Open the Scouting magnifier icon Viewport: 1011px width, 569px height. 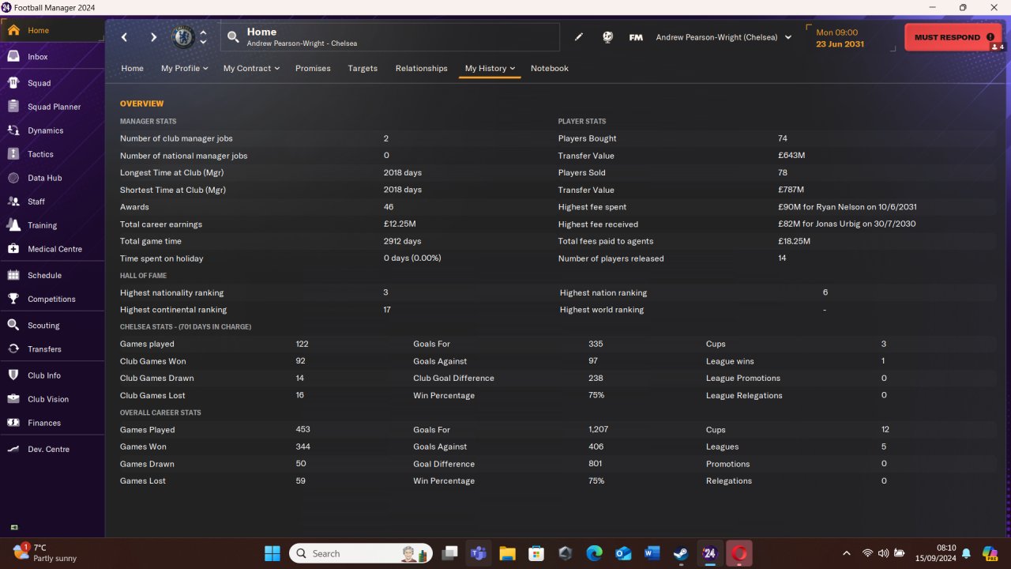tap(13, 325)
